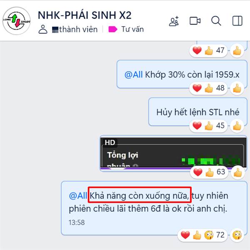The image size is (250, 250).
Task: Open the HD Tổng lợi nhuận image
Action: [x=173, y=153]
